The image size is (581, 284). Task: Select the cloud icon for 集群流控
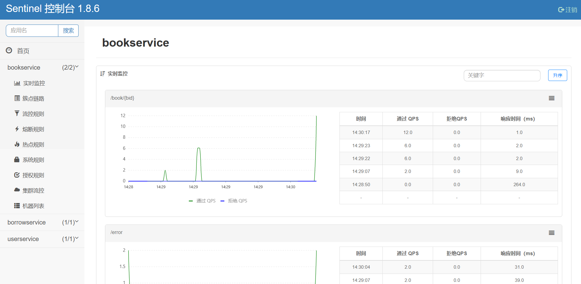coord(17,190)
